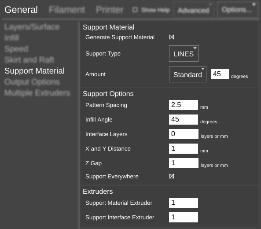Viewport: 261px width, 229px height.
Task: Select Infill in the sidebar
Action: (x=11, y=38)
